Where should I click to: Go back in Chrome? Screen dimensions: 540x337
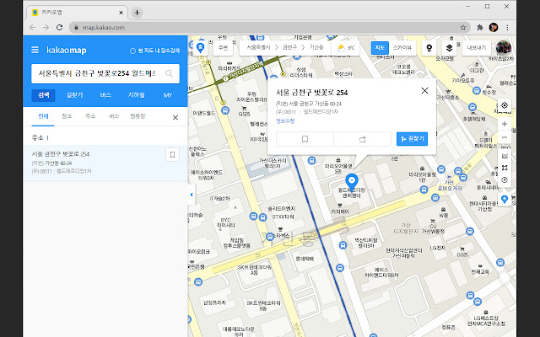(32, 28)
